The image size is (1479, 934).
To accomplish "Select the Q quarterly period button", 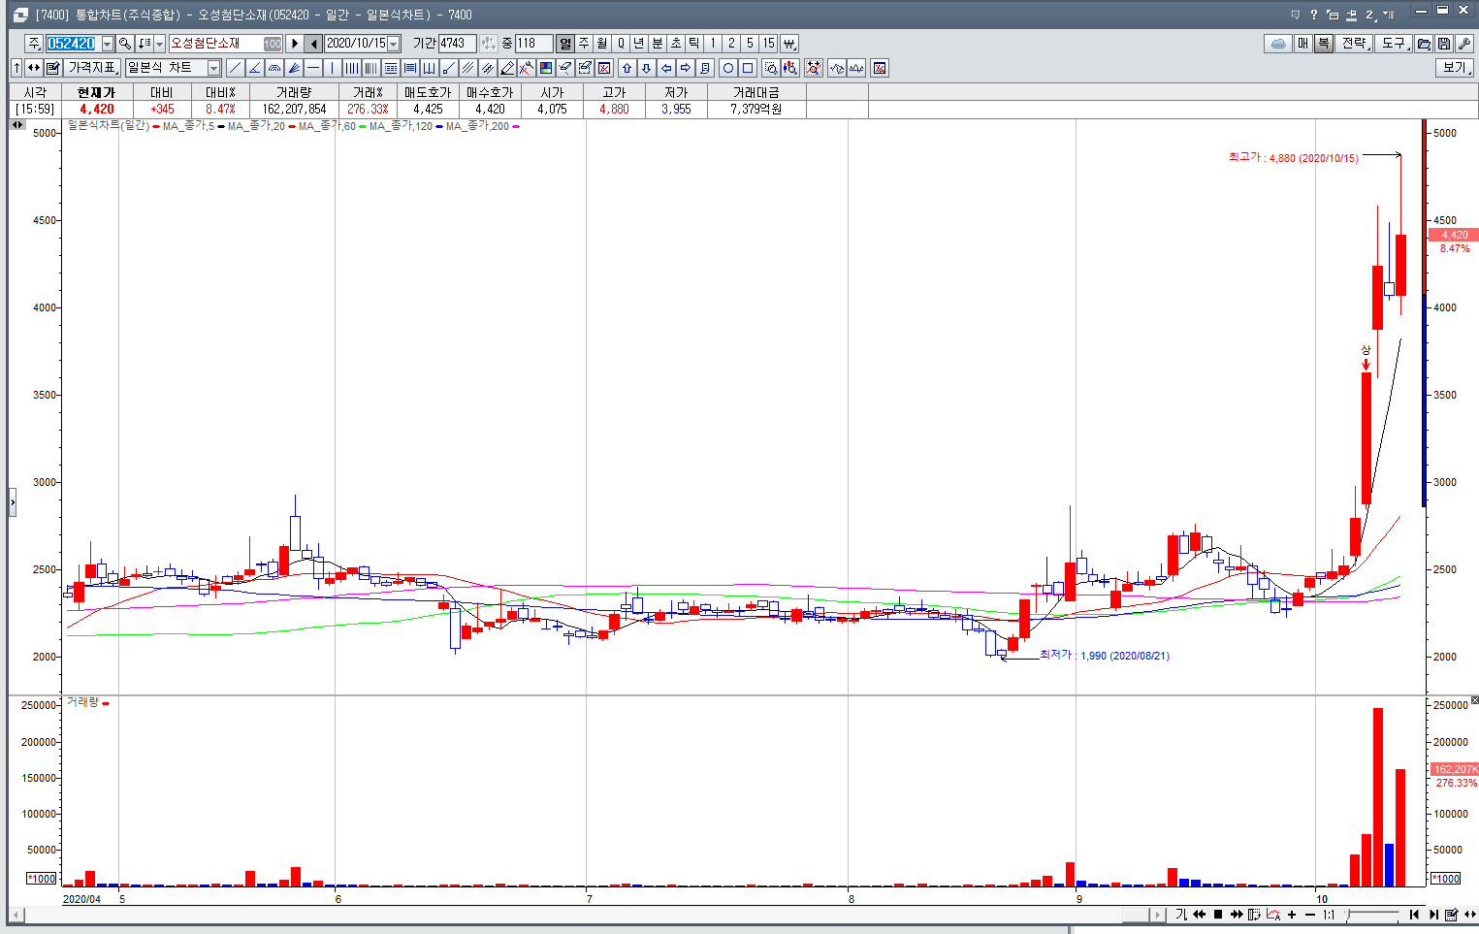I will [x=621, y=44].
